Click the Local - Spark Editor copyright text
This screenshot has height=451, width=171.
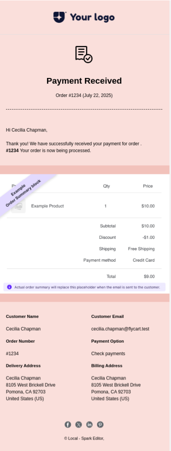pyautogui.click(x=84, y=438)
